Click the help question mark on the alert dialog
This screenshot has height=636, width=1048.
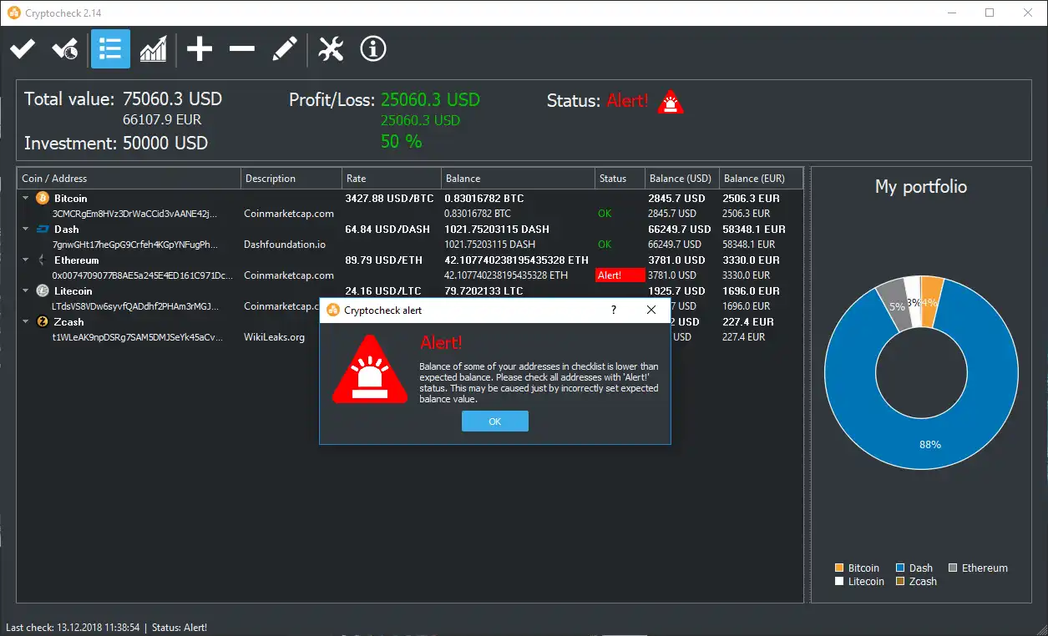(x=613, y=310)
